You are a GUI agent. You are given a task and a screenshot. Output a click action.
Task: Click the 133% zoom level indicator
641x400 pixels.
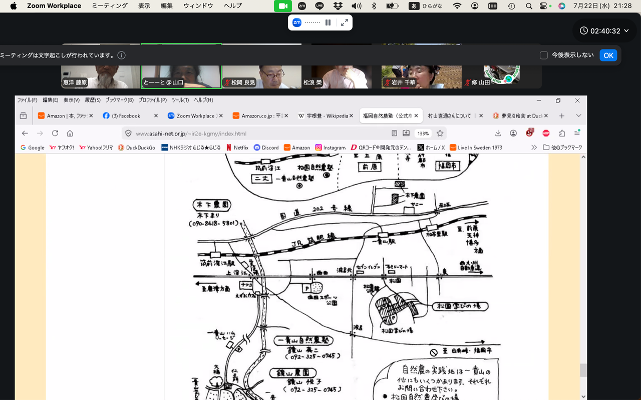point(423,133)
